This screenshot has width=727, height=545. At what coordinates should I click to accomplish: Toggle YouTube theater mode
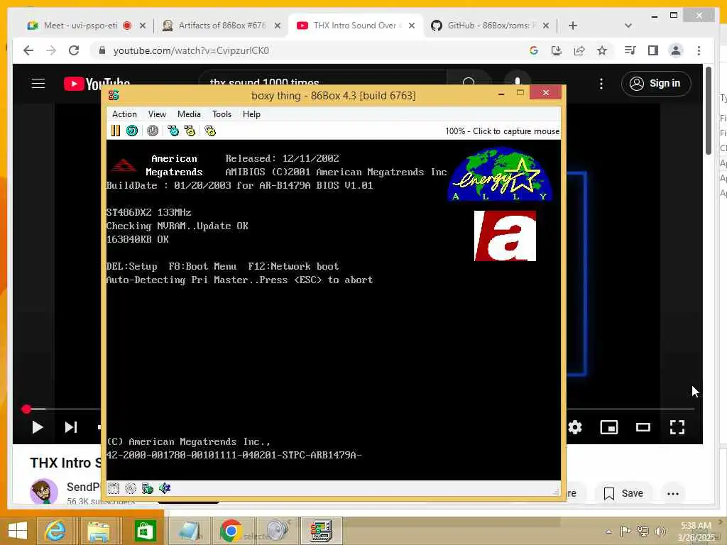click(643, 427)
